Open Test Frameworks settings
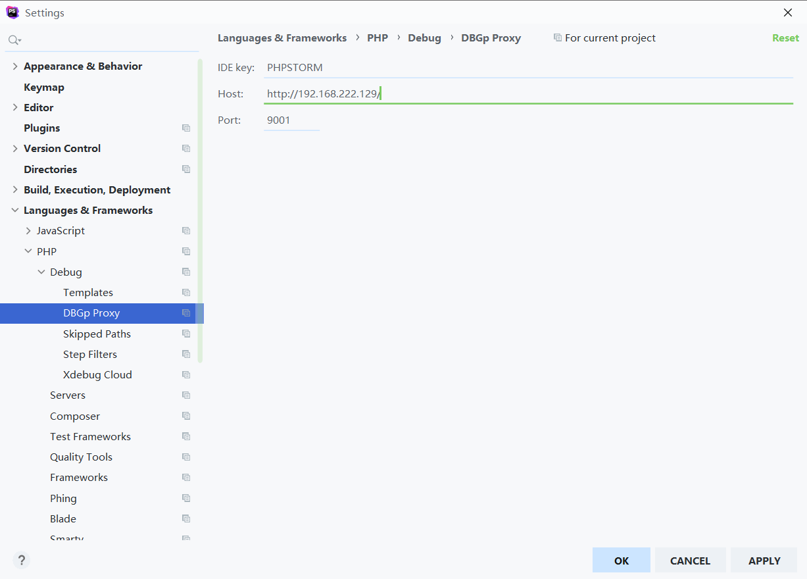This screenshot has height=579, width=807. point(90,437)
